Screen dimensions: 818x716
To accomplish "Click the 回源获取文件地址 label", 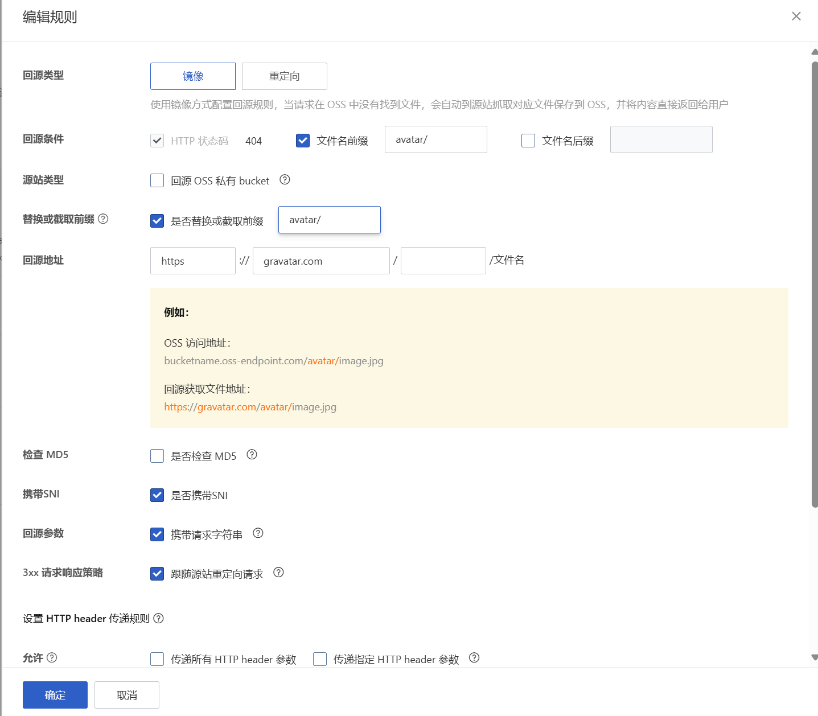I will pyautogui.click(x=207, y=389).
